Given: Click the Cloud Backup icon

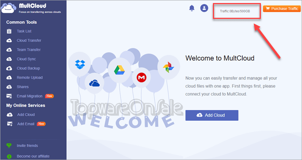Looking at the screenshot, I should click(9, 68).
